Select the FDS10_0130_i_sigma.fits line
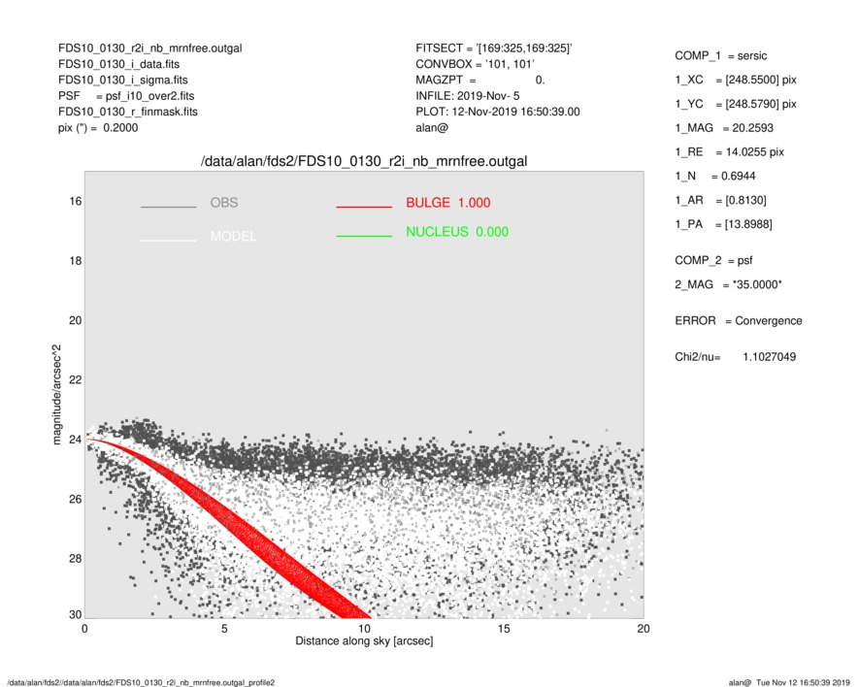This screenshot has height=687, width=859. [x=122, y=80]
